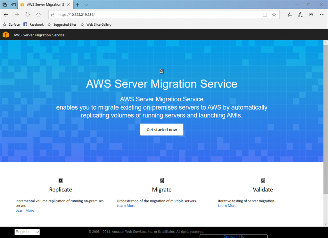
Task: Open the Facebook favorites bar bookmark
Action: click(x=34, y=24)
